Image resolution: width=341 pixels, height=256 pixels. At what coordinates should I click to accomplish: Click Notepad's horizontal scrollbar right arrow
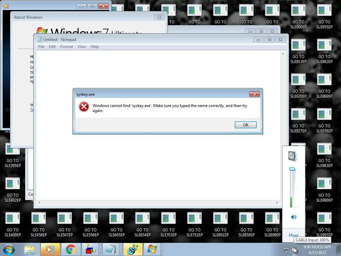[277, 202]
